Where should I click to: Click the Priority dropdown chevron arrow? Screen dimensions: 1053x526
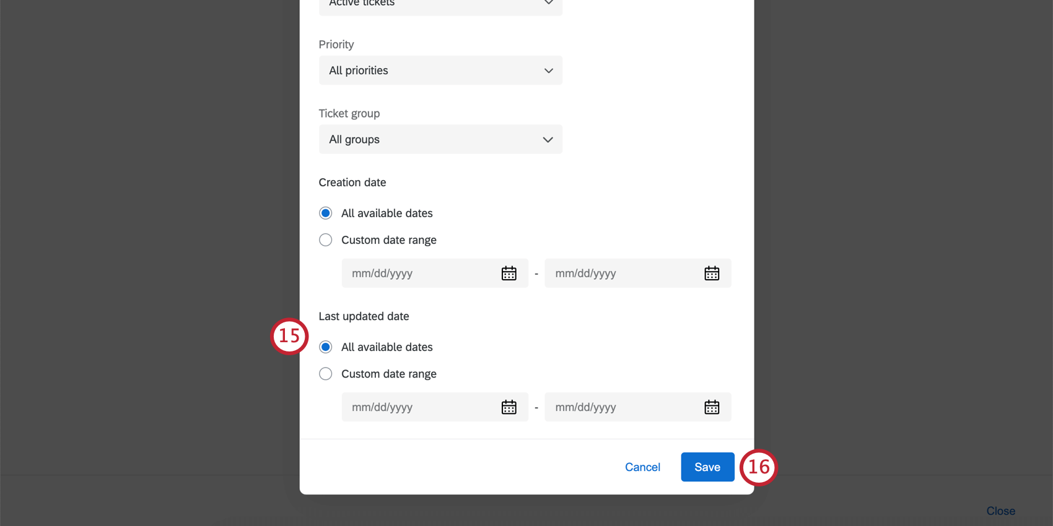(548, 71)
